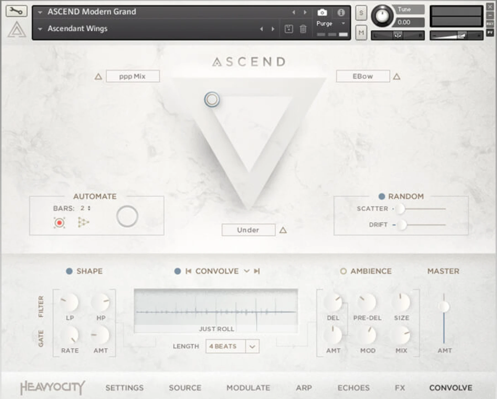Click the Scatter slider handle
This screenshot has height=399, width=497.
pos(400,209)
